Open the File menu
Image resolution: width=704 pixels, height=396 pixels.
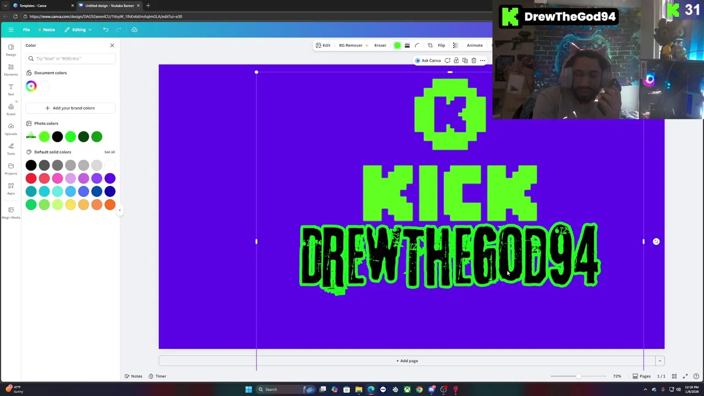(x=26, y=30)
